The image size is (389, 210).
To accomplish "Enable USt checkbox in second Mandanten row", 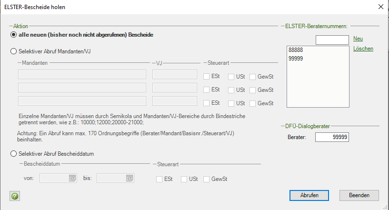I will click(231, 90).
